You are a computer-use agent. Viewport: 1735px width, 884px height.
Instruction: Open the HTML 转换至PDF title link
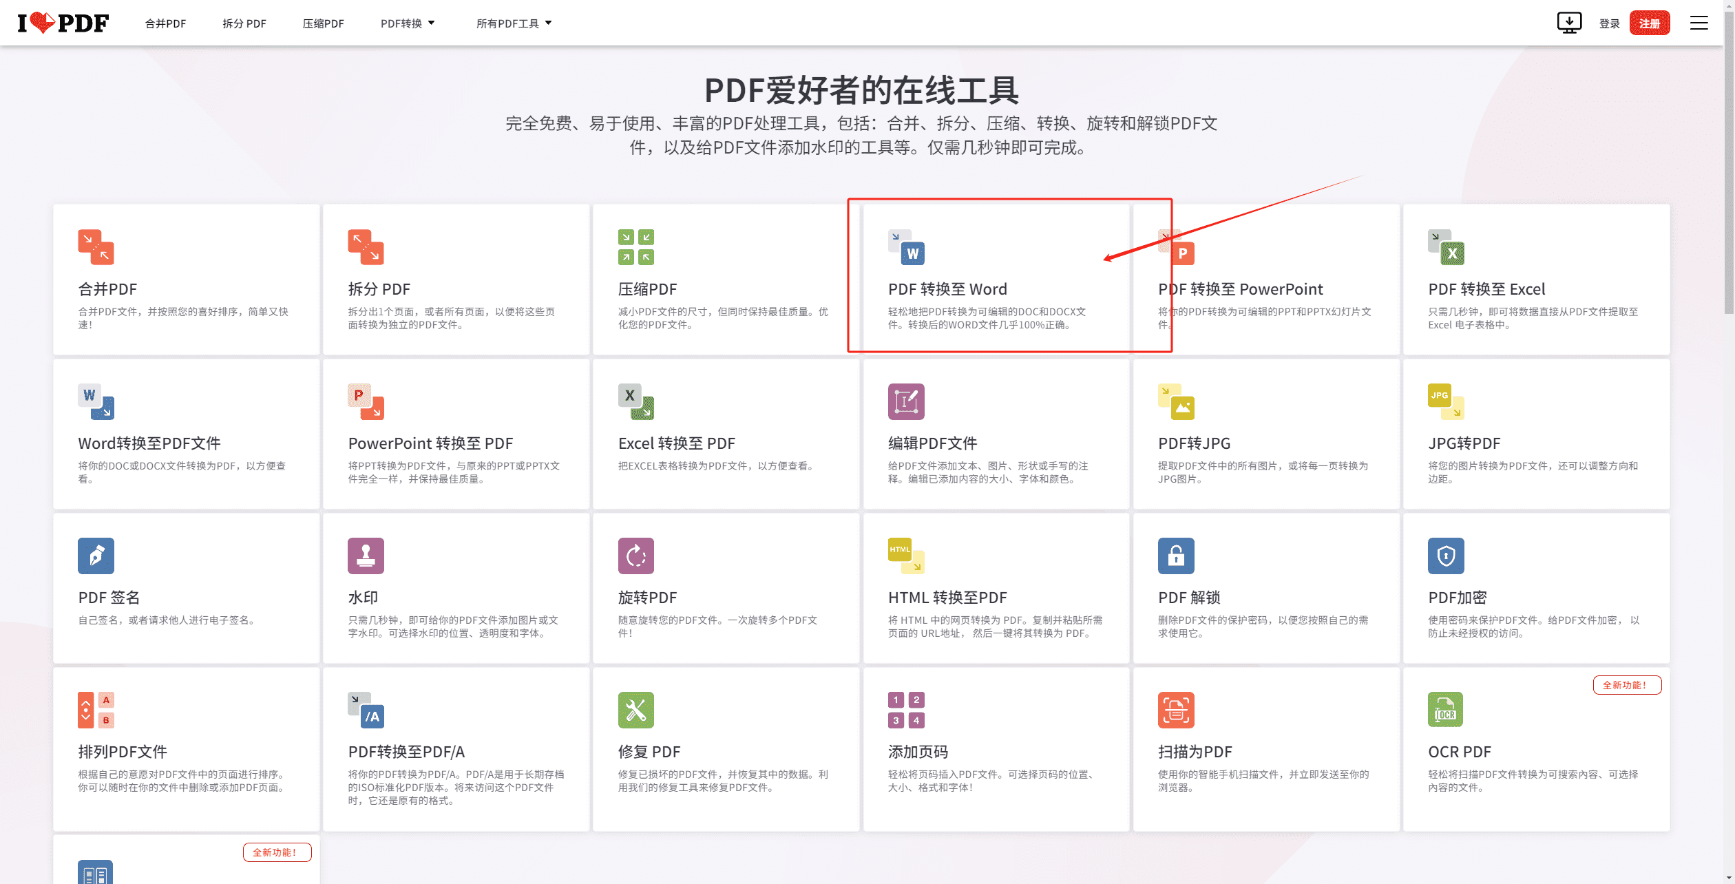pos(947,598)
